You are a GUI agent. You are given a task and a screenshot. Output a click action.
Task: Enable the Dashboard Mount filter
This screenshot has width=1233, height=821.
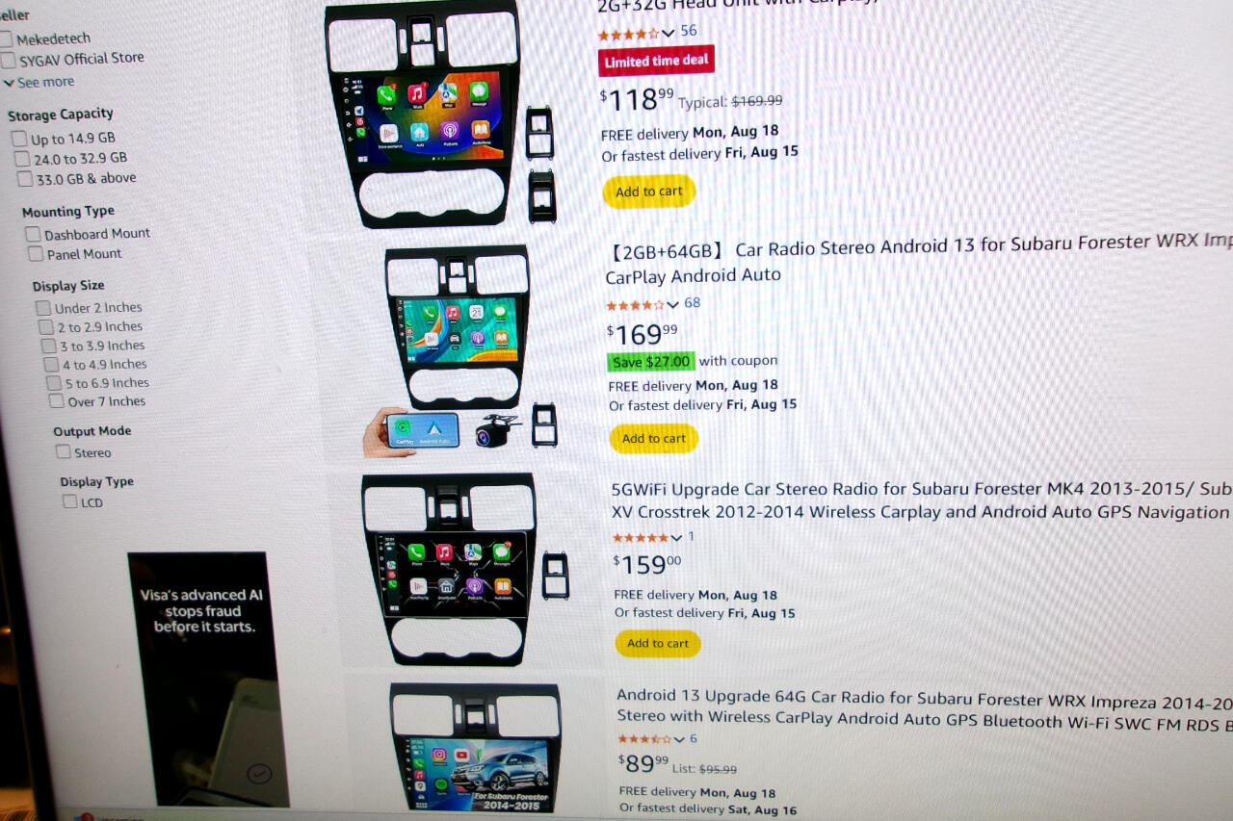pos(33,234)
